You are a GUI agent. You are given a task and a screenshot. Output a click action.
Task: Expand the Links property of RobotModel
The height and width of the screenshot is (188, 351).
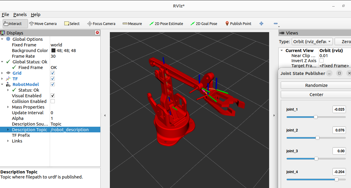[x=8, y=141]
